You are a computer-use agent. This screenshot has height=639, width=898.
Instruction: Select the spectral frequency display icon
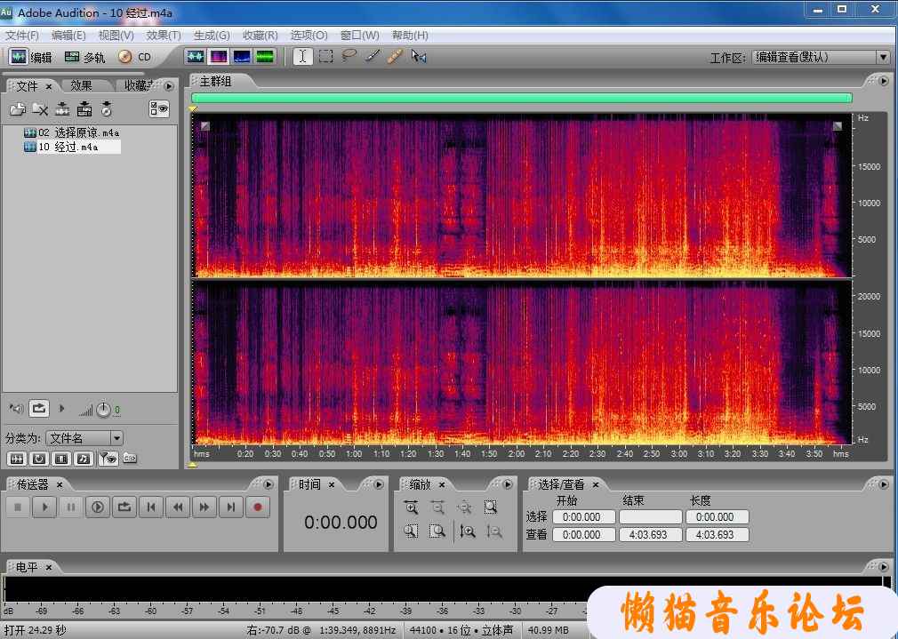click(x=219, y=57)
